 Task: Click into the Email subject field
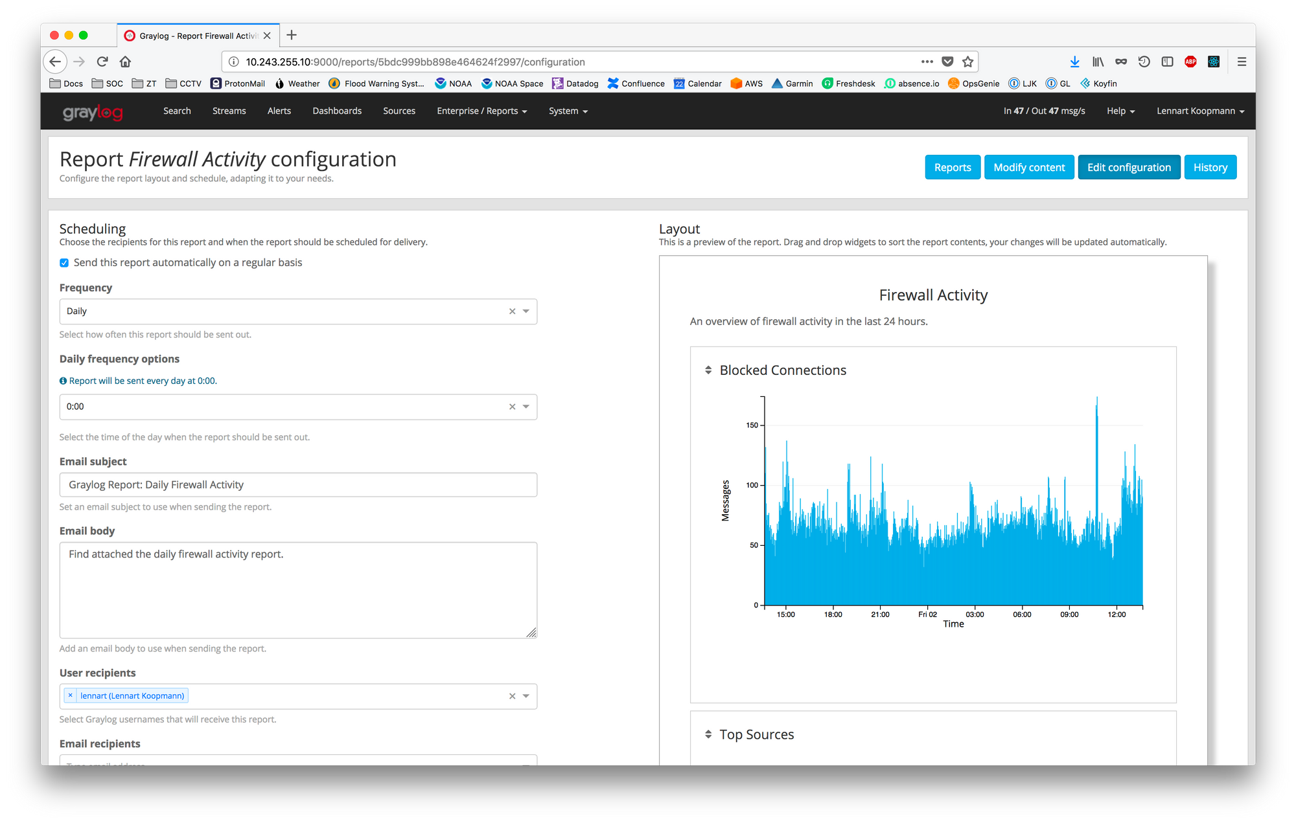pyautogui.click(x=298, y=485)
